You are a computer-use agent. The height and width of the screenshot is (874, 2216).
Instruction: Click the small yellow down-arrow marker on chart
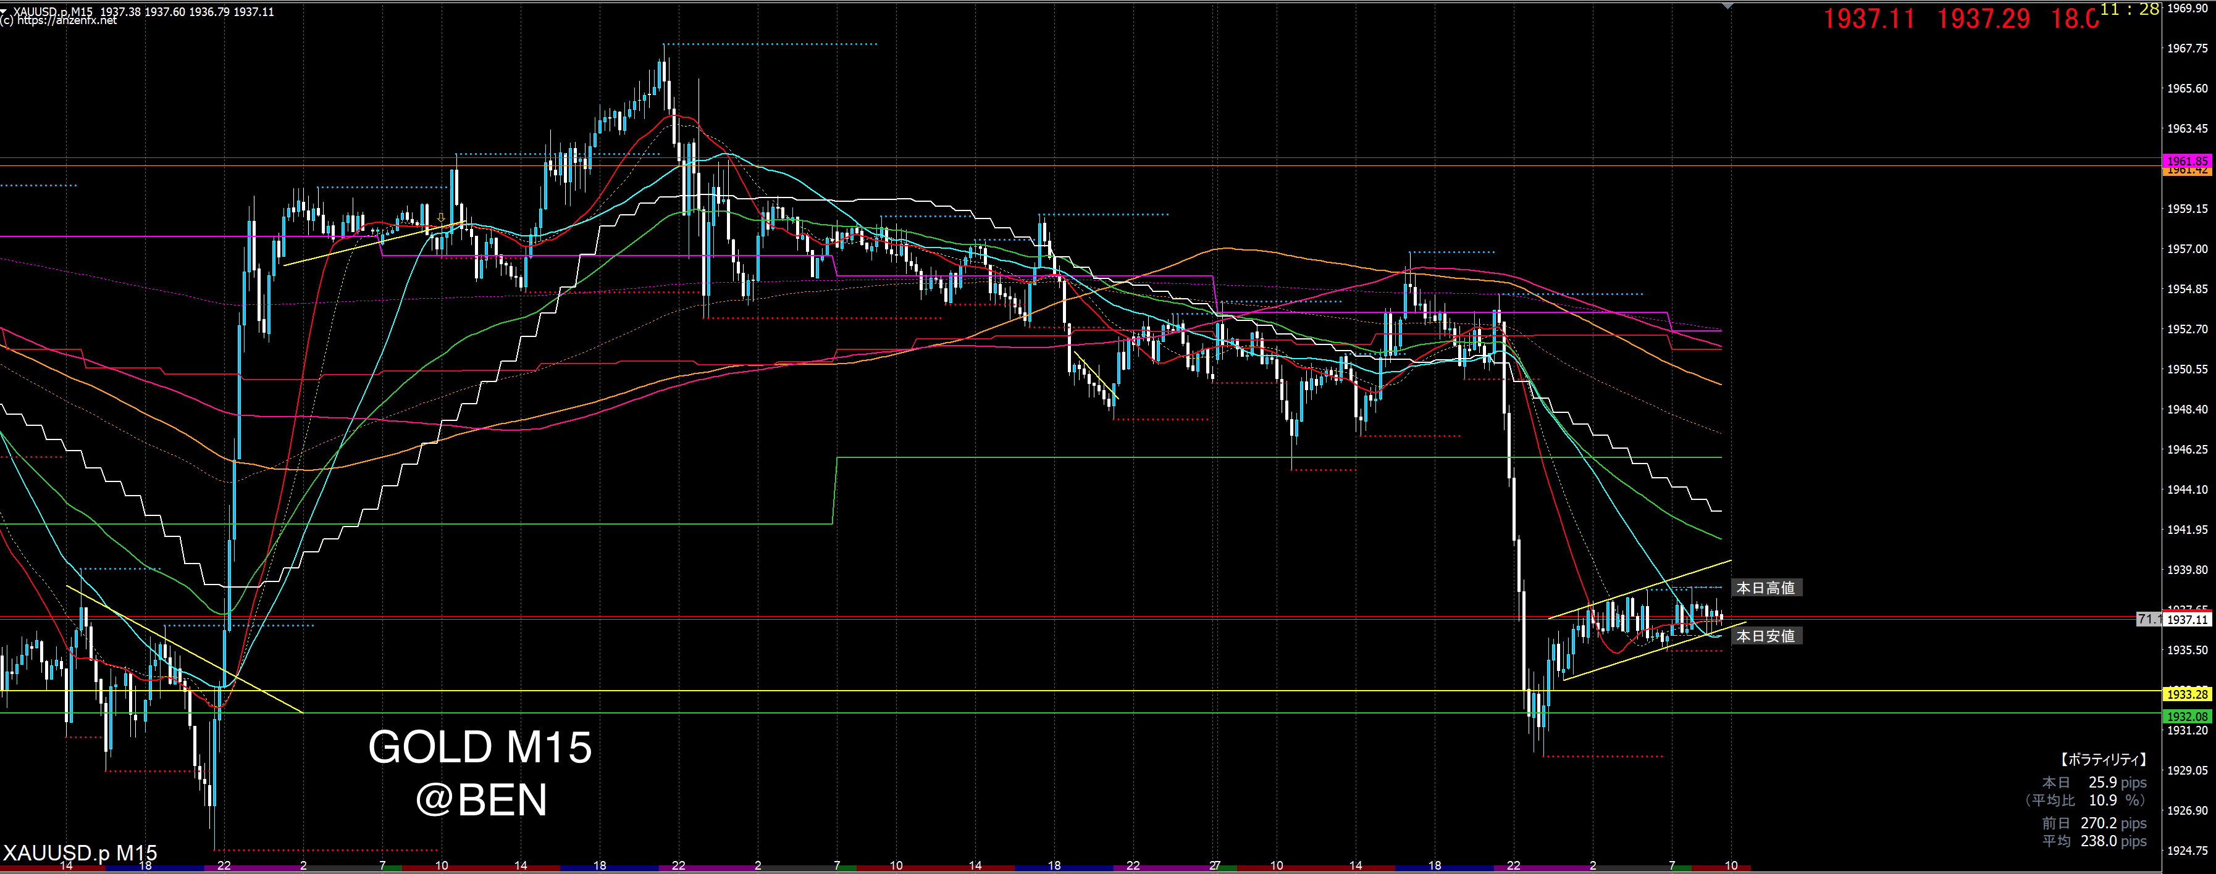tap(442, 218)
